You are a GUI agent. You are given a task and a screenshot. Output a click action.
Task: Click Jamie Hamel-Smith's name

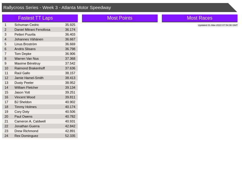click(29, 78)
